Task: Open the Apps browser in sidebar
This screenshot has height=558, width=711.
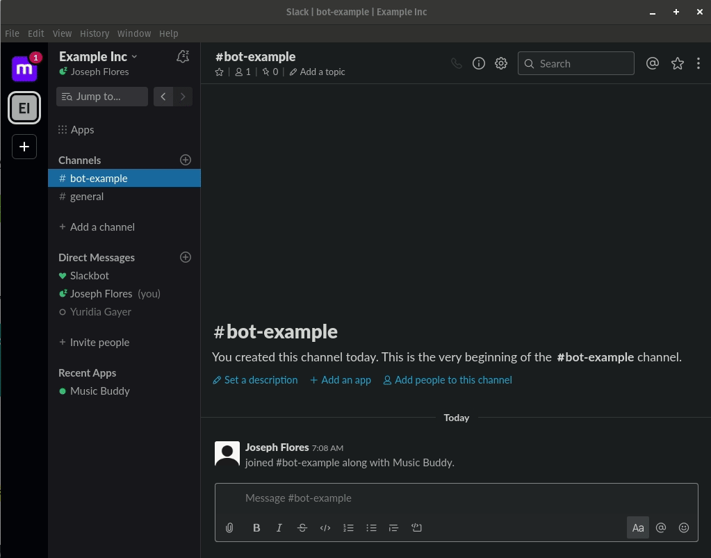Action: pyautogui.click(x=76, y=130)
